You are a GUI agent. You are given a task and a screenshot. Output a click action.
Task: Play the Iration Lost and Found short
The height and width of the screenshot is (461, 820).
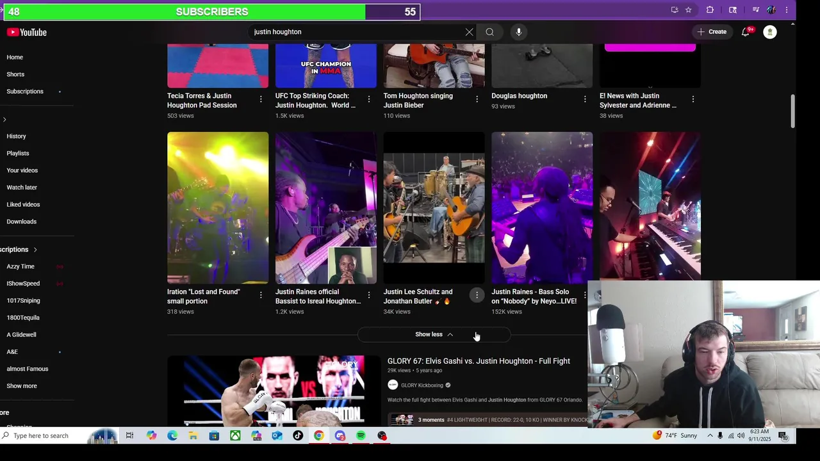tap(218, 207)
